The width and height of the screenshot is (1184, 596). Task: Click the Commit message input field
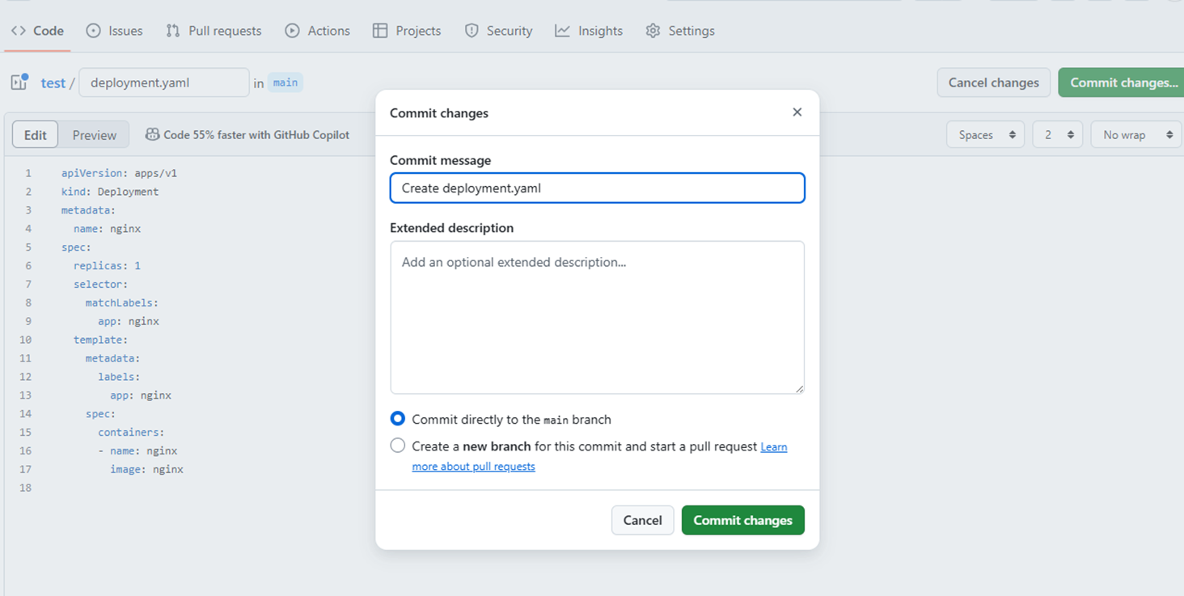pos(597,188)
